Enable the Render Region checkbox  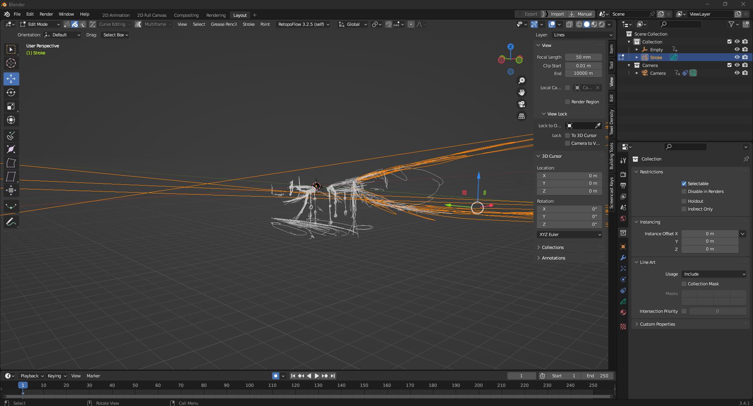567,102
